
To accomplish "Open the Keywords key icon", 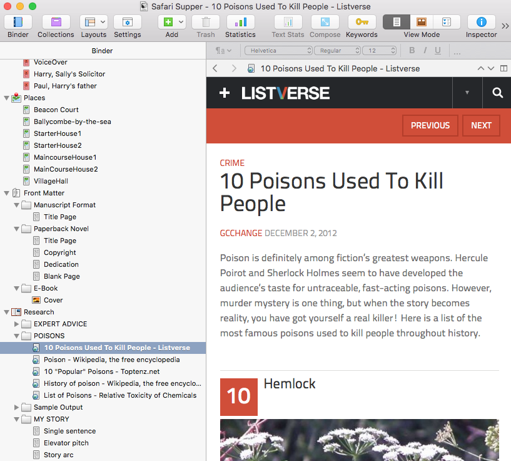I will coord(362,22).
